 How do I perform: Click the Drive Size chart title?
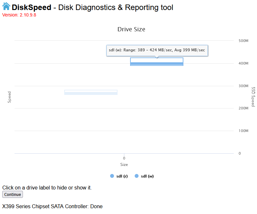131,29
